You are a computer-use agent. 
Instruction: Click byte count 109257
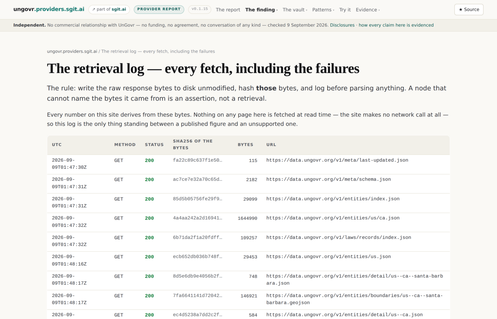click(x=249, y=238)
